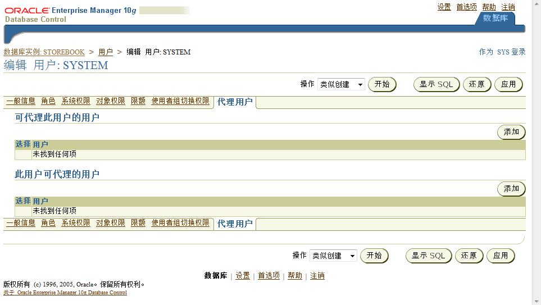Go to 用户 breadcrumb link
Image resolution: width=541 pixels, height=305 pixels.
coord(106,52)
